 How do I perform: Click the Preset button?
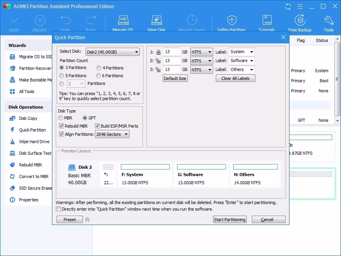pos(70,220)
